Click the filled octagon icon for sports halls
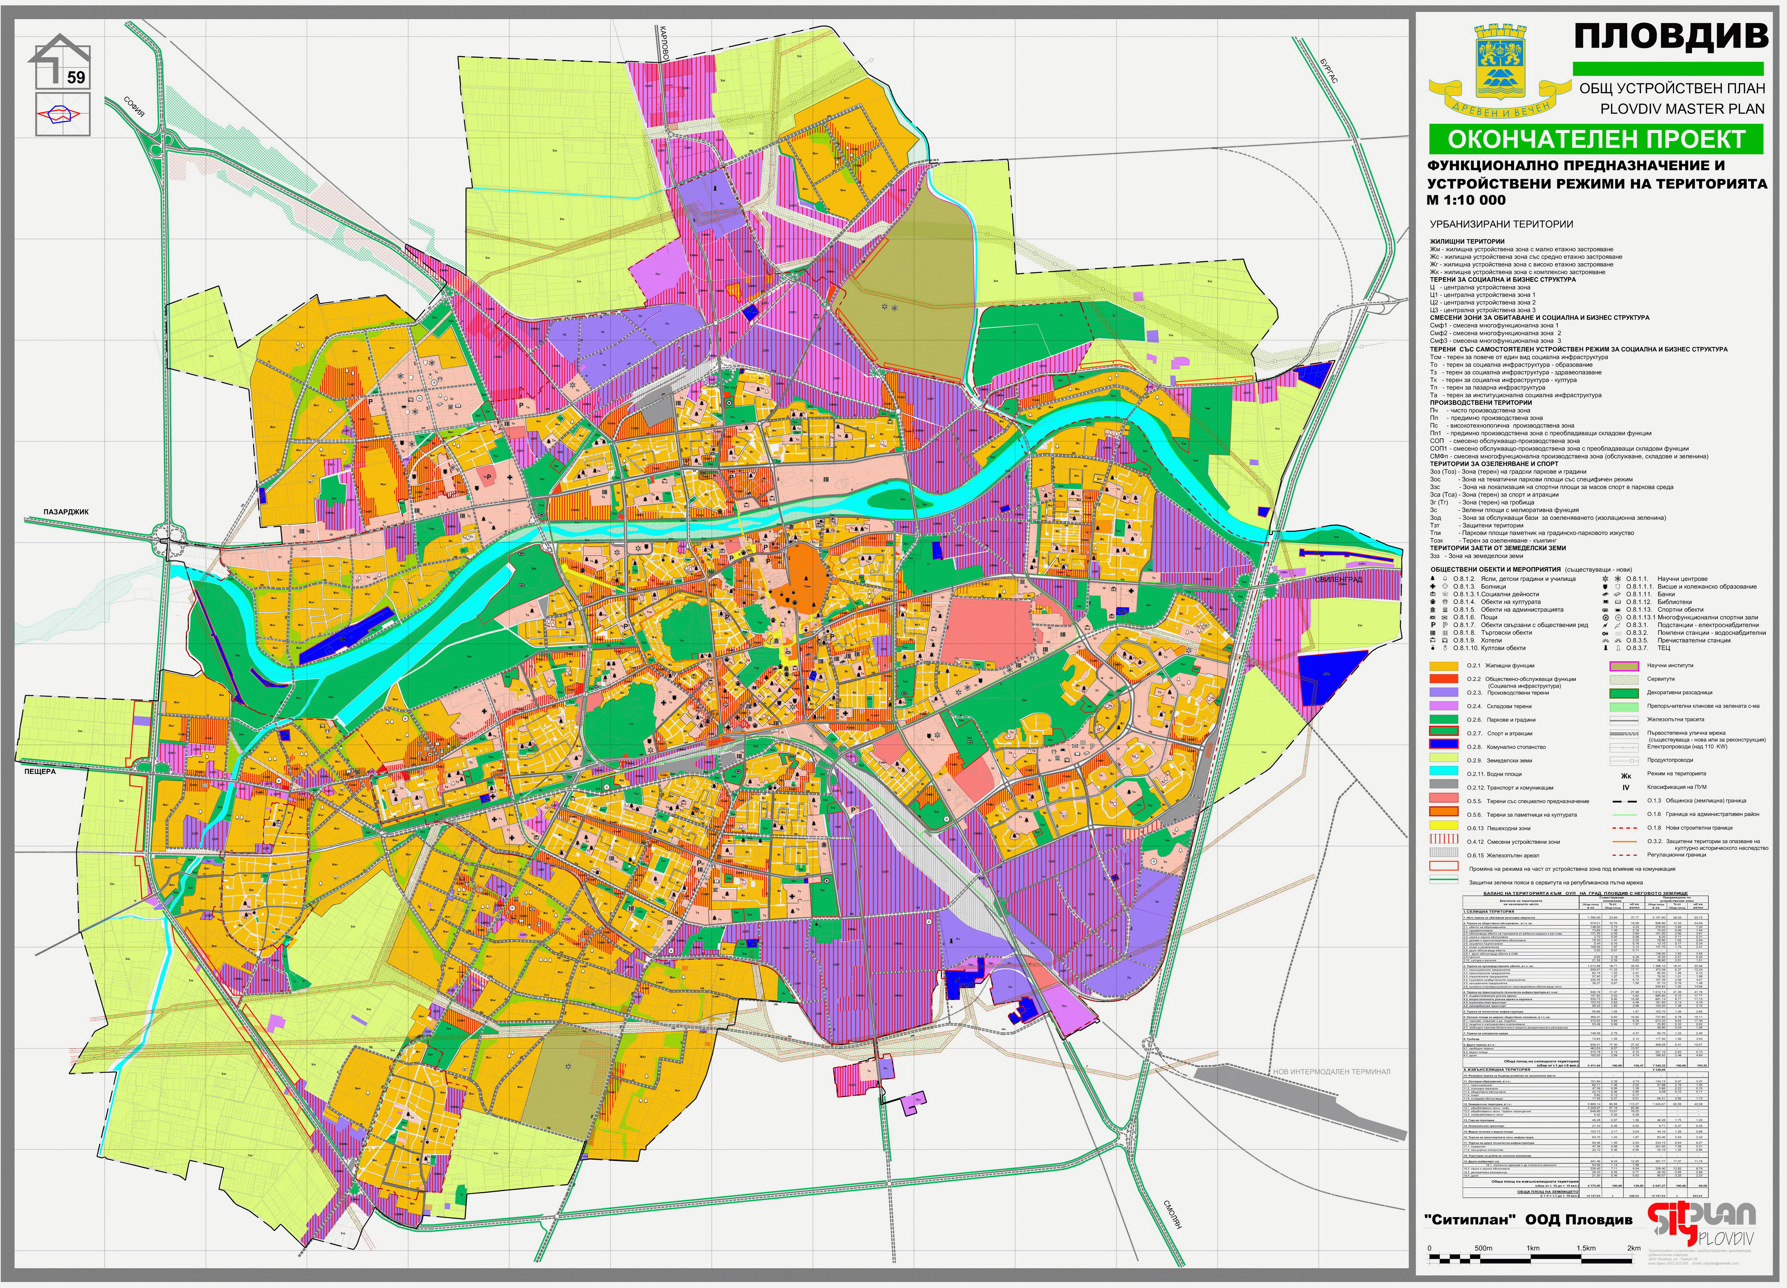Screen dimensions: 1787x1288 (x=1606, y=618)
